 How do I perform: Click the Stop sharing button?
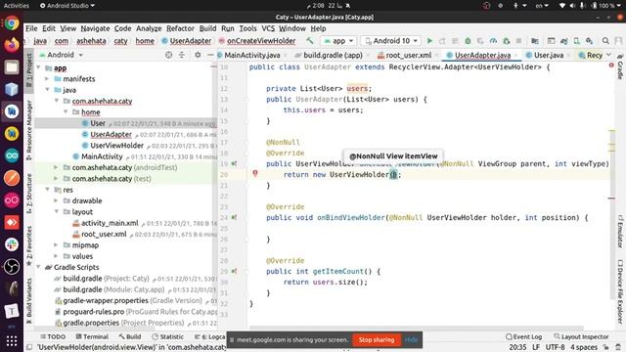(376, 339)
